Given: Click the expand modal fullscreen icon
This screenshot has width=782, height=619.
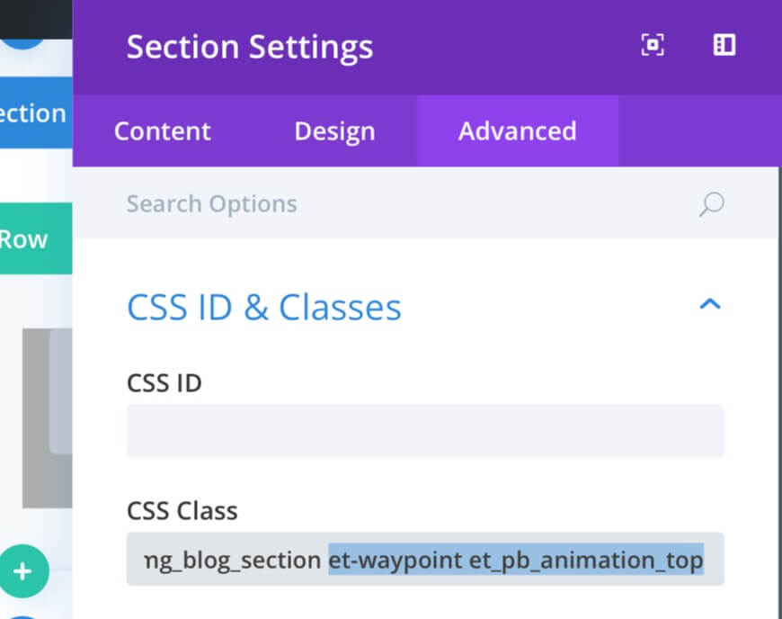Looking at the screenshot, I should click(653, 45).
